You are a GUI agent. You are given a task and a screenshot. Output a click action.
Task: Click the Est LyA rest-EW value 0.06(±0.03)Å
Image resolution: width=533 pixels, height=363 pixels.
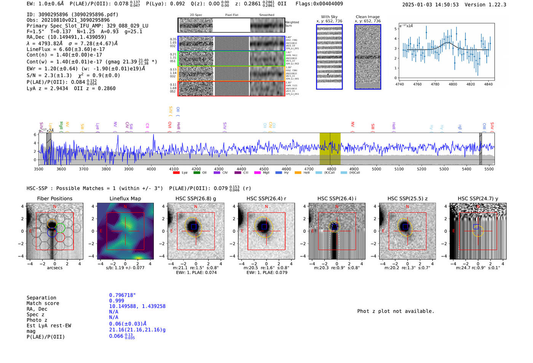click(x=128, y=324)
